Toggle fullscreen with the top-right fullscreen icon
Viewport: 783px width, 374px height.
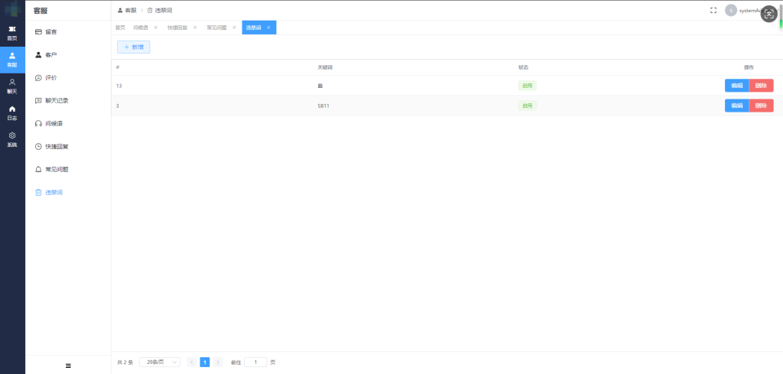point(713,10)
